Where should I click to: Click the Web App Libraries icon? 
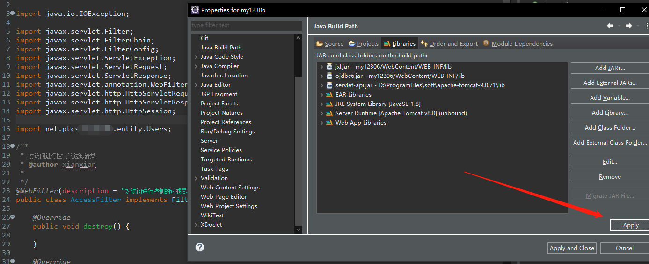click(329, 123)
